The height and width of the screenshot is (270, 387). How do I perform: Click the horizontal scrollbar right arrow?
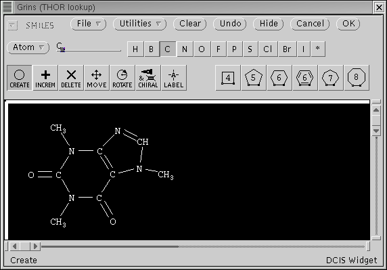(x=35, y=246)
